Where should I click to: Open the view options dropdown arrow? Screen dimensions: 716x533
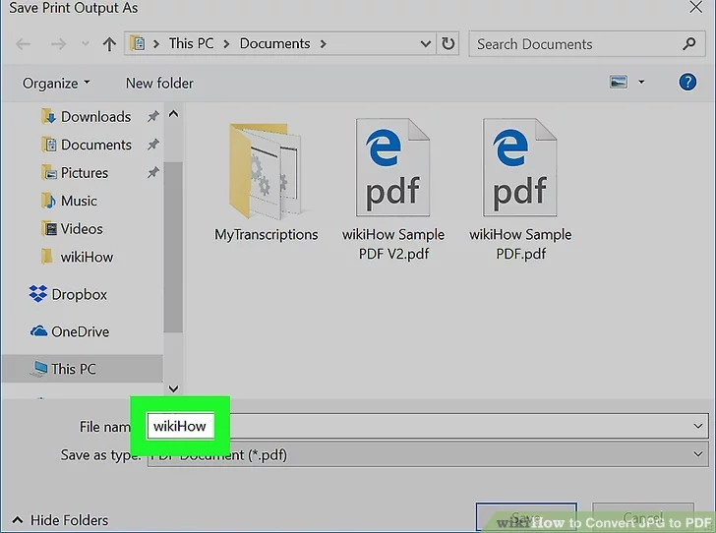(x=641, y=83)
